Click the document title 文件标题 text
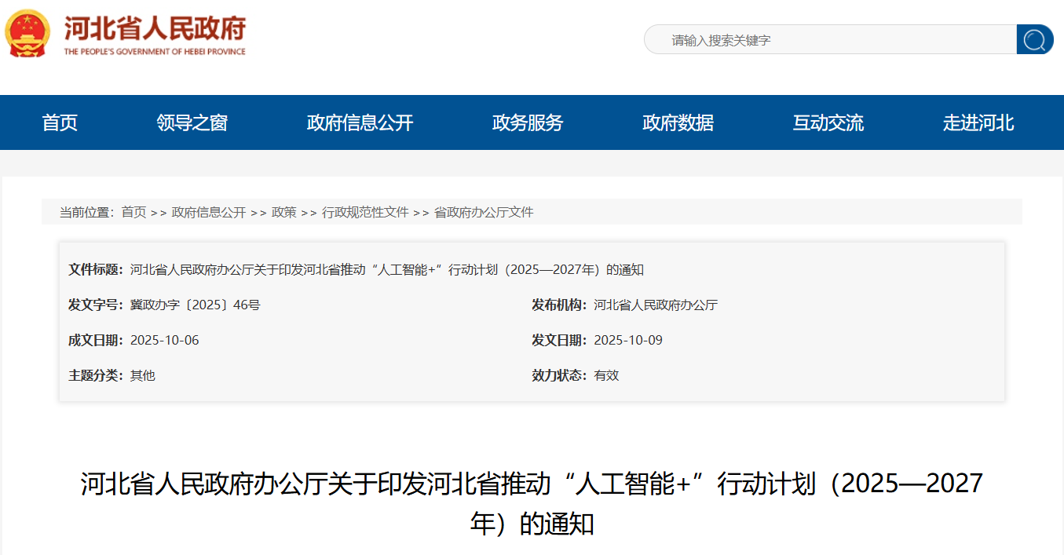Screen dimensions: 1064x555 coord(94,269)
